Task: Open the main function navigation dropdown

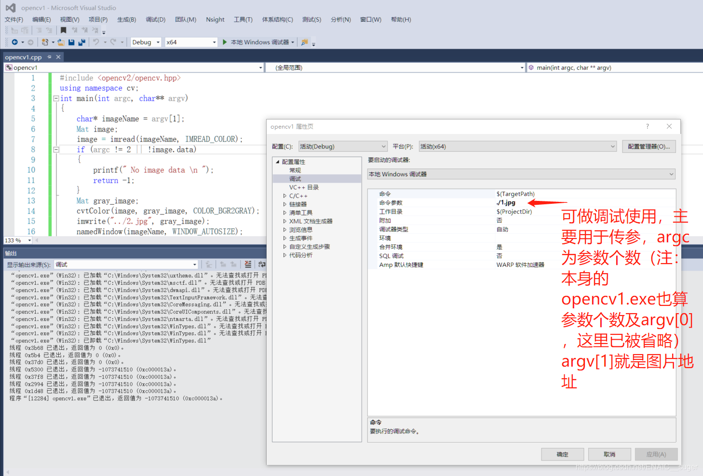Action: 615,67
